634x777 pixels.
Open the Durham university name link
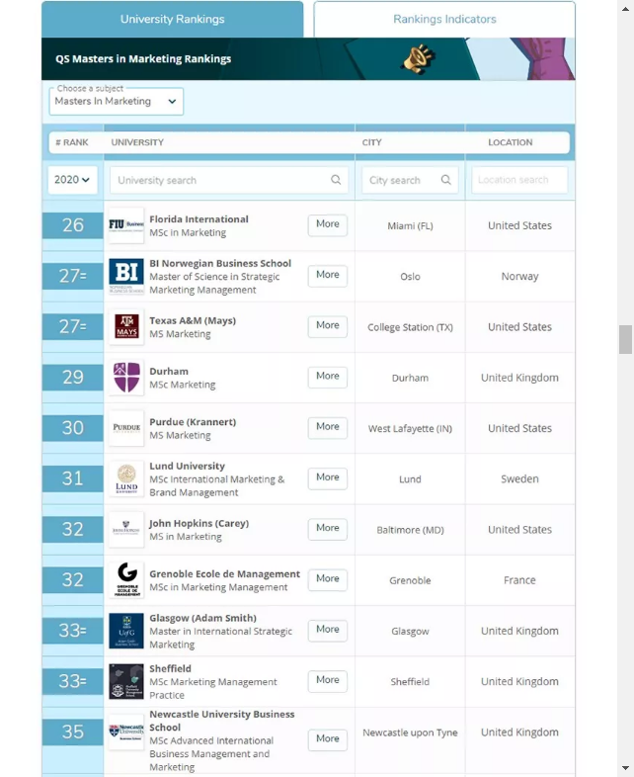pos(169,371)
